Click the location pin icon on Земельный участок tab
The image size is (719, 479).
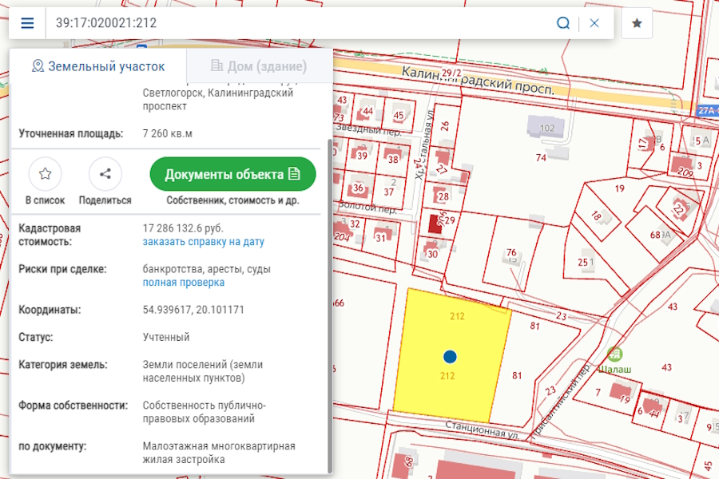click(x=37, y=67)
